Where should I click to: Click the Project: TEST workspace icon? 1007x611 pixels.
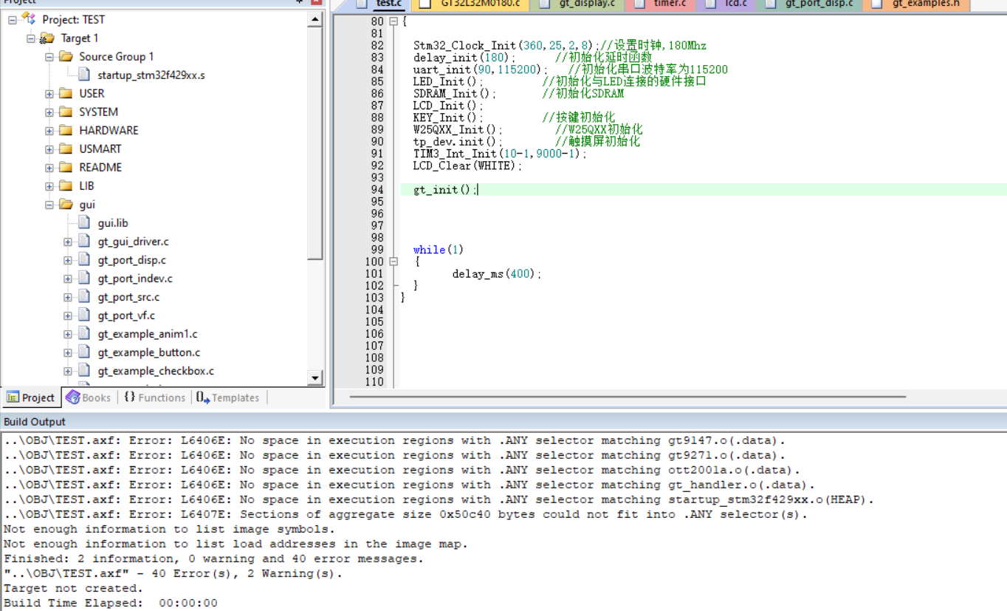tap(29, 19)
